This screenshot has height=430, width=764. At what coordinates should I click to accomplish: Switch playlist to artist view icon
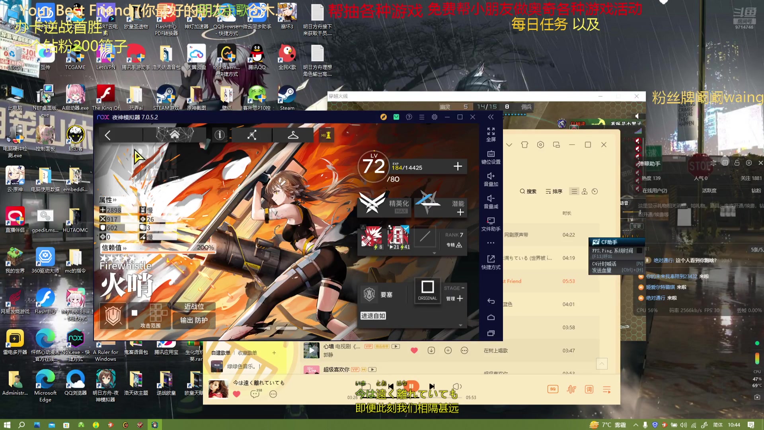click(x=585, y=192)
